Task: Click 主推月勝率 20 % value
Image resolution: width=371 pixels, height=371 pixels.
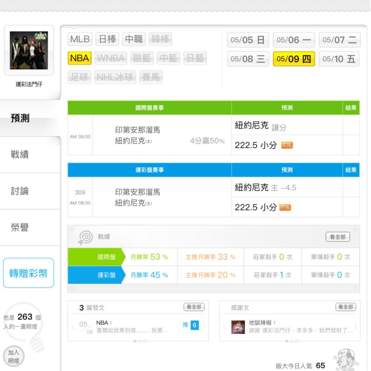Action: coord(210,275)
